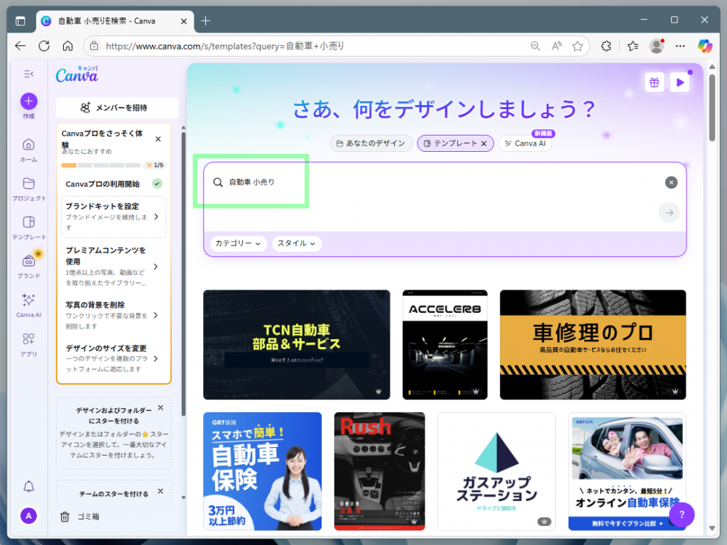Screen dimensions: 727x545
Task: Click the gift icon near the top right
Action: click(x=654, y=82)
